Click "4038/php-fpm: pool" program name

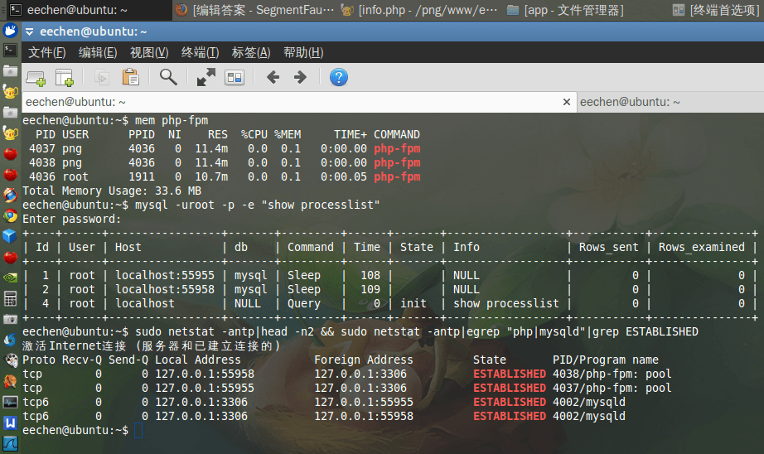tap(612, 374)
